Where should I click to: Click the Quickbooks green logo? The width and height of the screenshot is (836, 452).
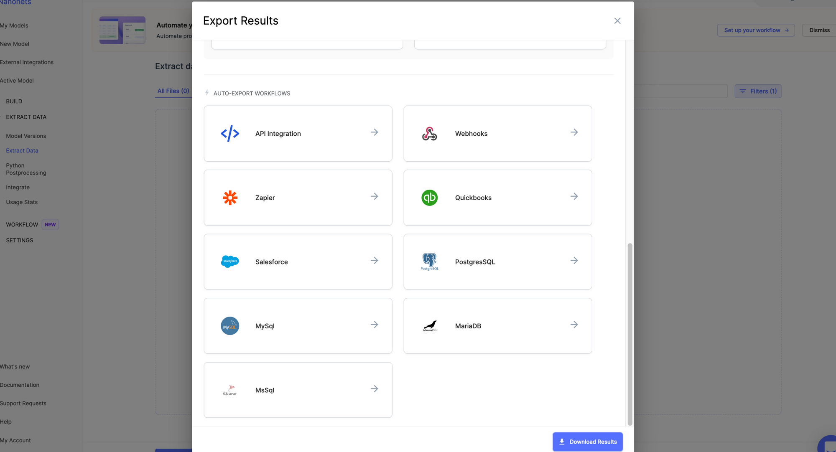coord(429,198)
